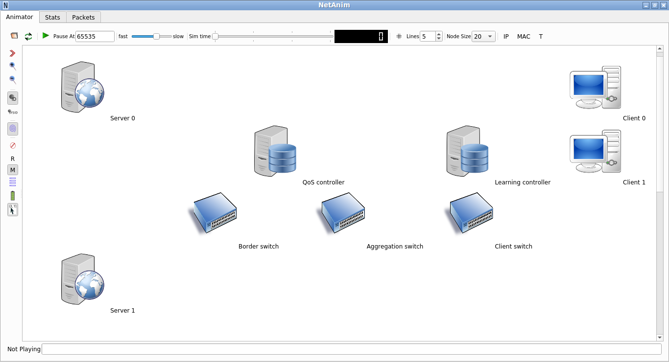Viewport: 669px width, 362px height.
Task: Decrease the Lines value with the down arrow
Action: coord(439,39)
